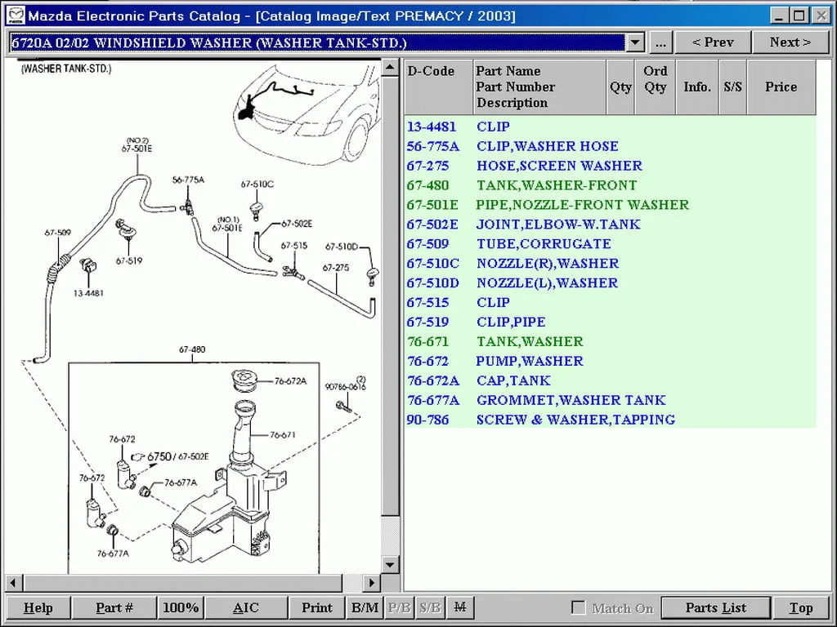This screenshot has width=837, height=627.
Task: Click the diagram vertical scrollbar up arrow
Action: 390,68
